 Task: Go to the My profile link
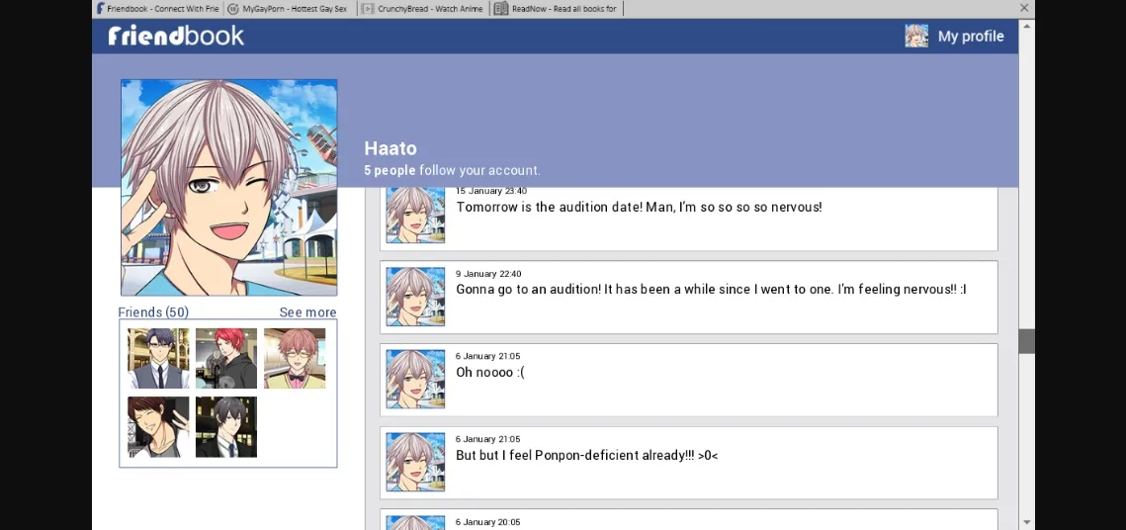point(970,36)
